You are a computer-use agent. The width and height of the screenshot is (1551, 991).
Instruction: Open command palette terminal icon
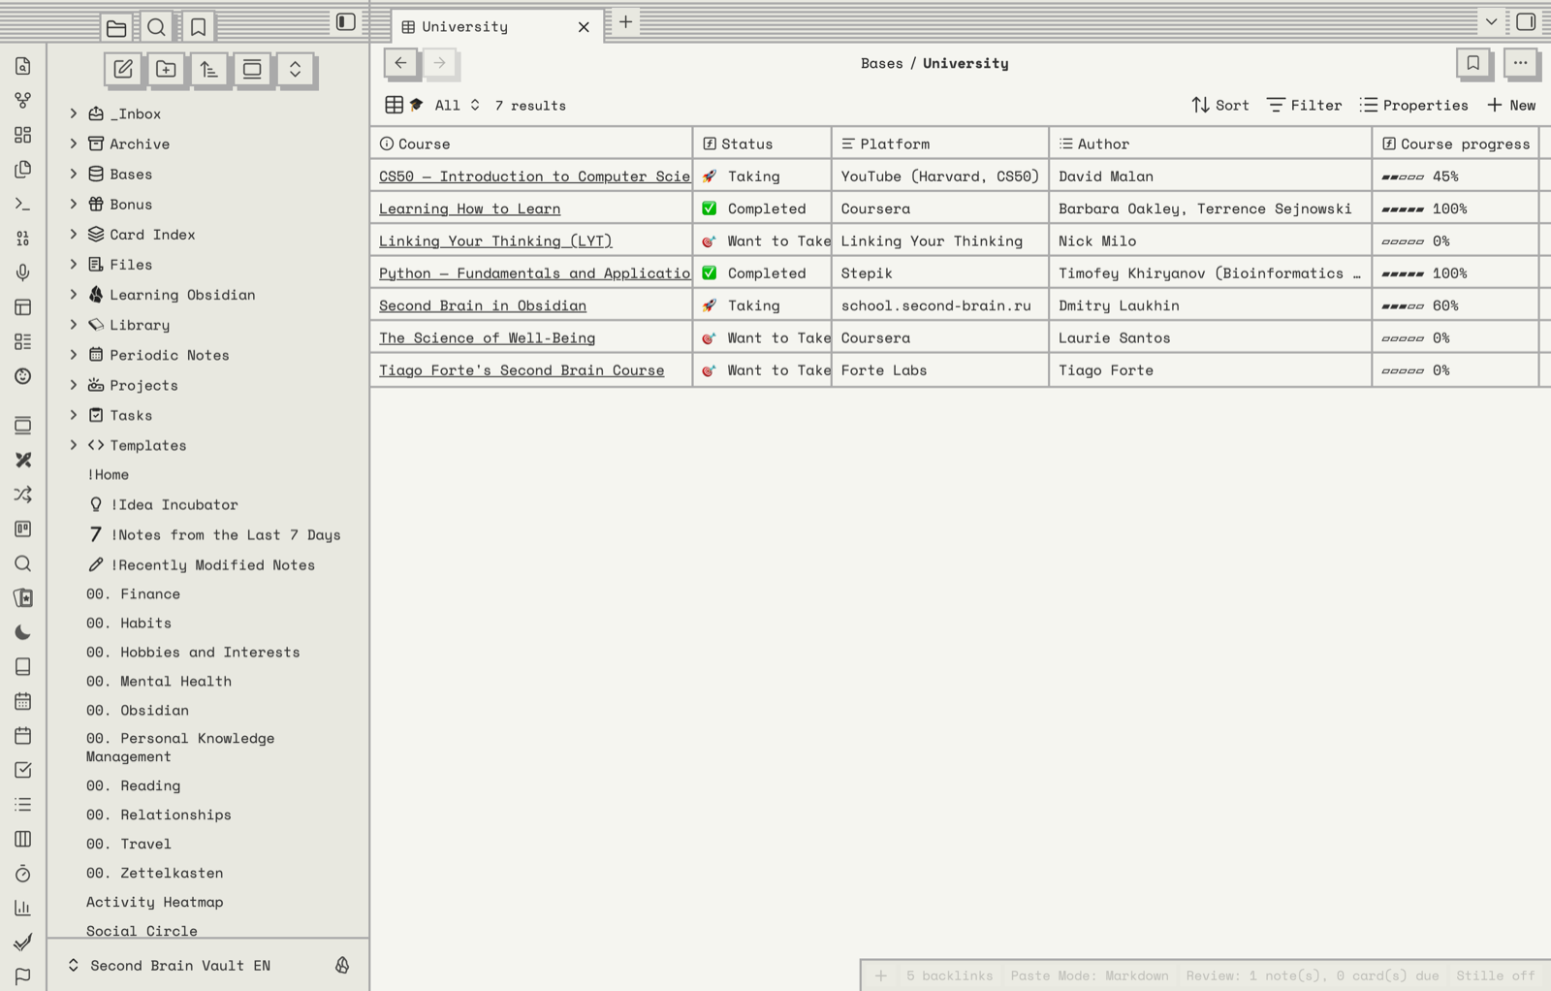(23, 204)
